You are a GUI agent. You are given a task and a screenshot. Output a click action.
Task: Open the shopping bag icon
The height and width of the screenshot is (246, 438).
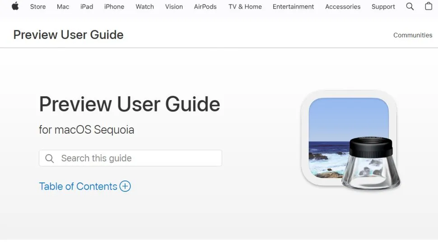point(429,6)
